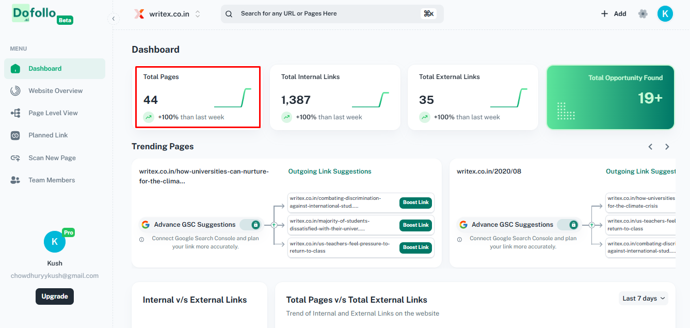Click the chowdhuryykush@gmail.com email text
690x328 pixels.
click(55, 276)
